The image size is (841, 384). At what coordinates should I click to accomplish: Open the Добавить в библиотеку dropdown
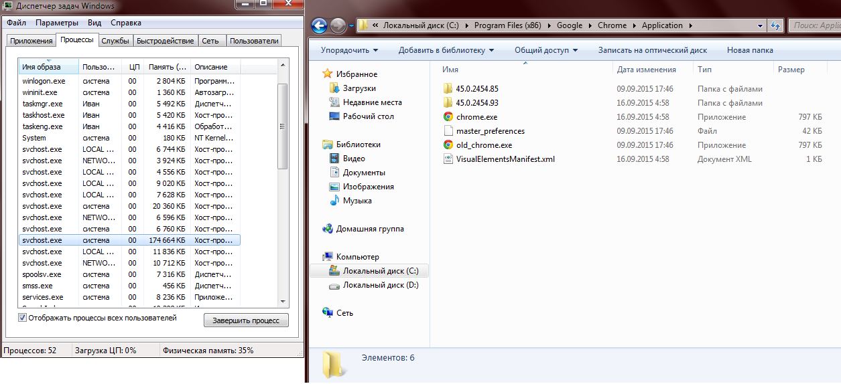click(x=446, y=50)
